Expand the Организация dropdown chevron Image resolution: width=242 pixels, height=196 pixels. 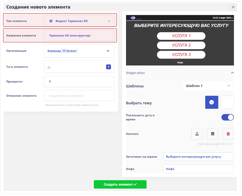[108, 51]
